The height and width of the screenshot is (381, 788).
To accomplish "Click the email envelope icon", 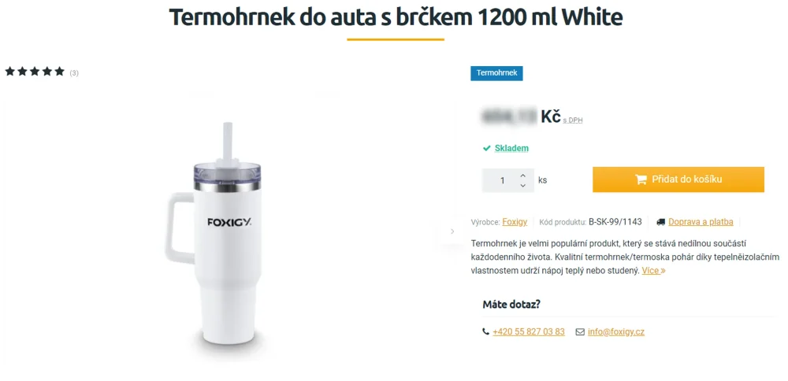I will [580, 332].
